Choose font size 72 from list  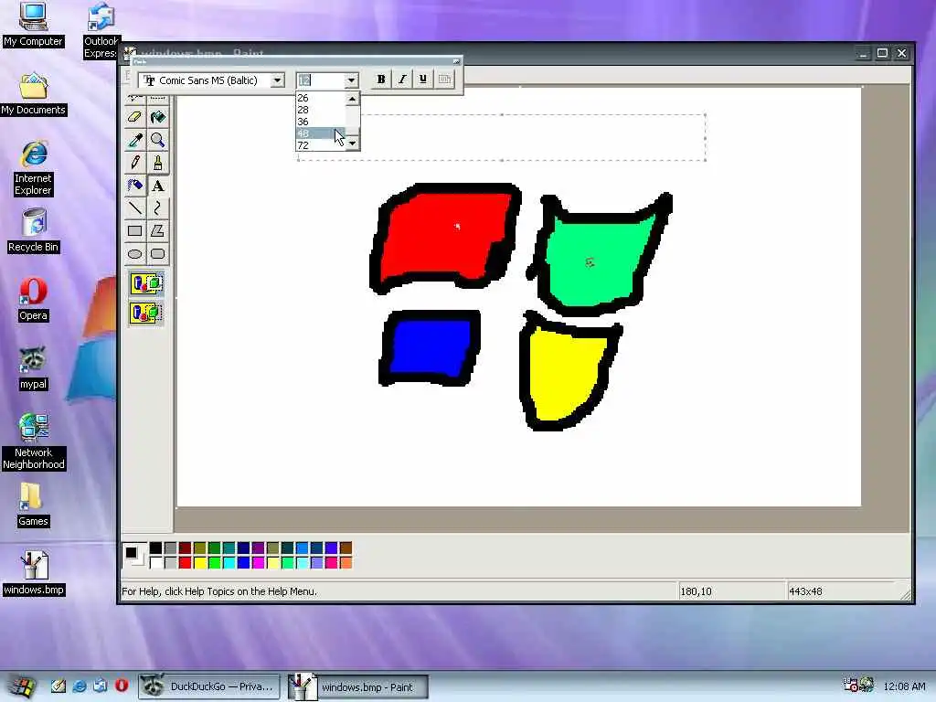click(321, 145)
